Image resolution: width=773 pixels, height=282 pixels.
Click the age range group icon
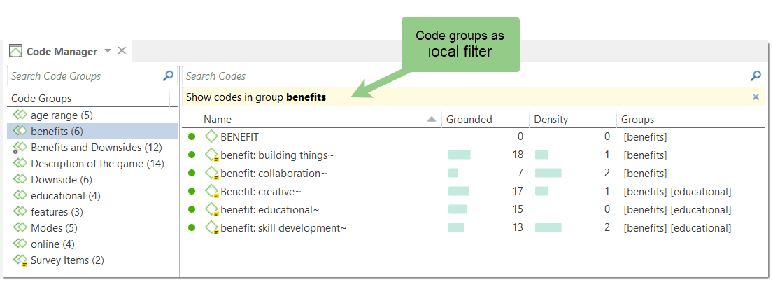20,115
